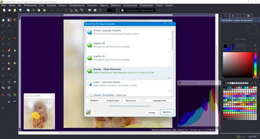Open the Файл menu
This screenshot has width=260, height=139.
pyautogui.click(x=4, y=5)
